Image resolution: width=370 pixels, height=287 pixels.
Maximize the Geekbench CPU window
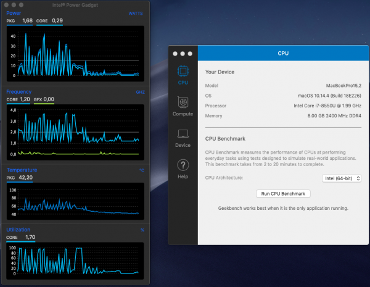point(191,54)
